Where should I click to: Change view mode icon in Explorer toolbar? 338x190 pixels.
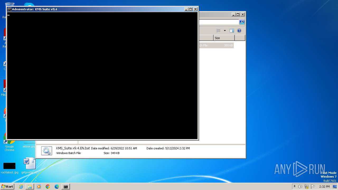[218, 31]
